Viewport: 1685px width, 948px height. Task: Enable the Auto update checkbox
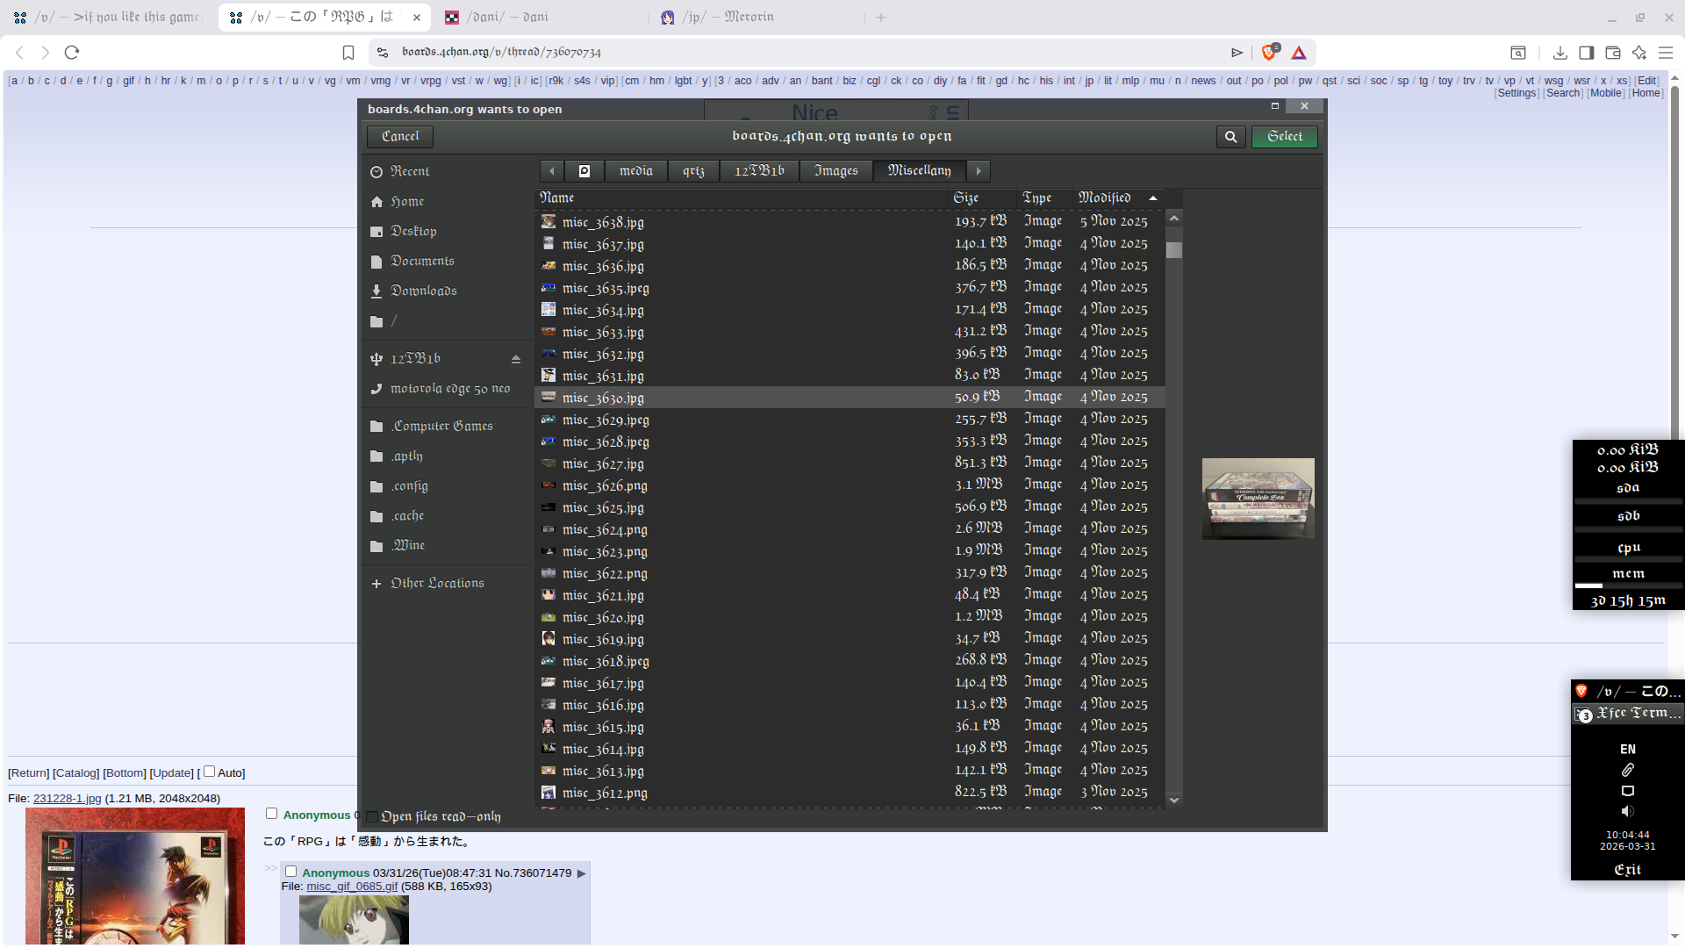(209, 772)
